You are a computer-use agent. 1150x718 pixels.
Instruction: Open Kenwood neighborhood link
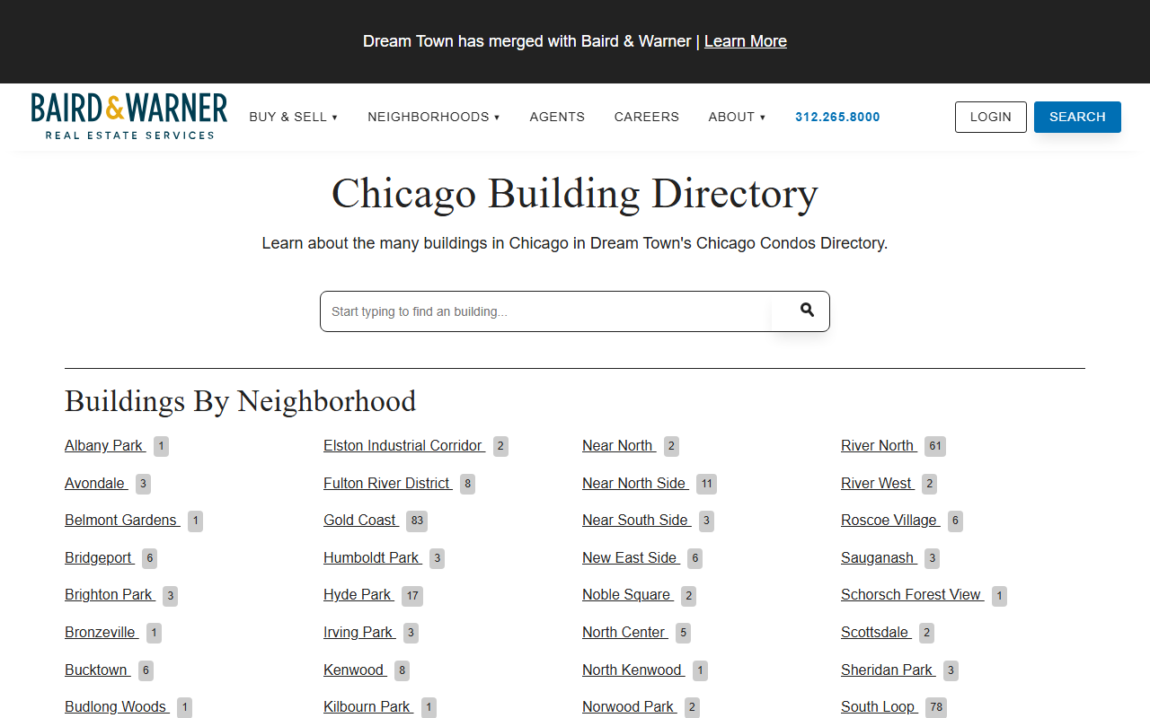point(355,670)
